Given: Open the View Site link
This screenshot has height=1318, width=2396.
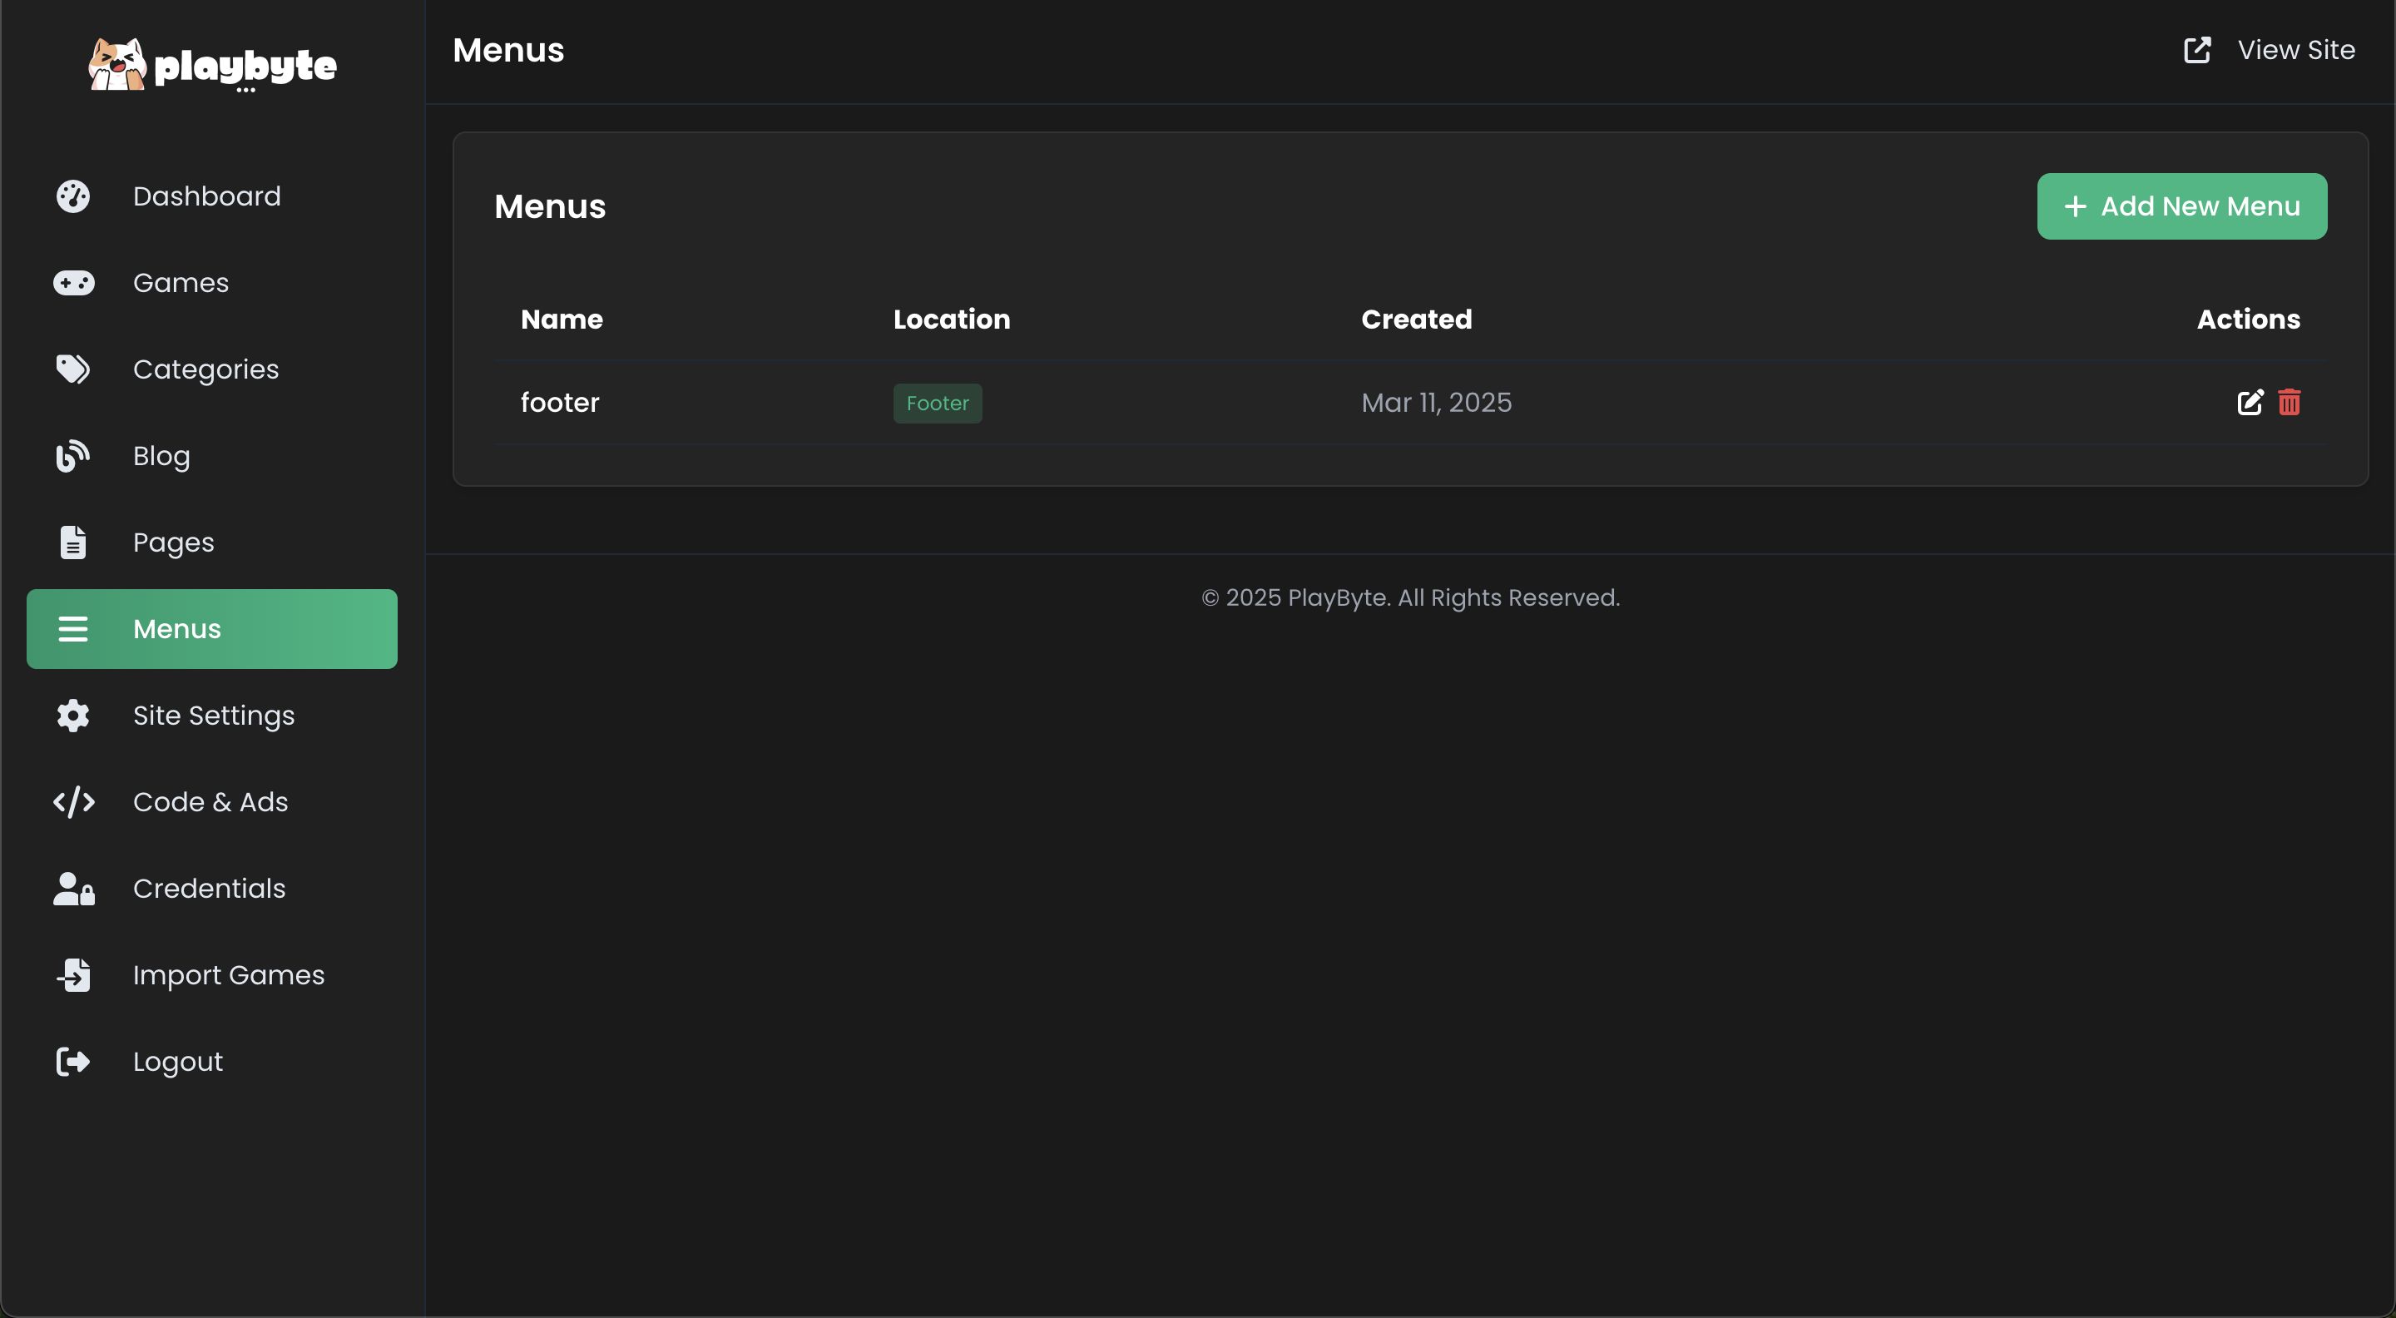Looking at the screenshot, I should click(2295, 50).
